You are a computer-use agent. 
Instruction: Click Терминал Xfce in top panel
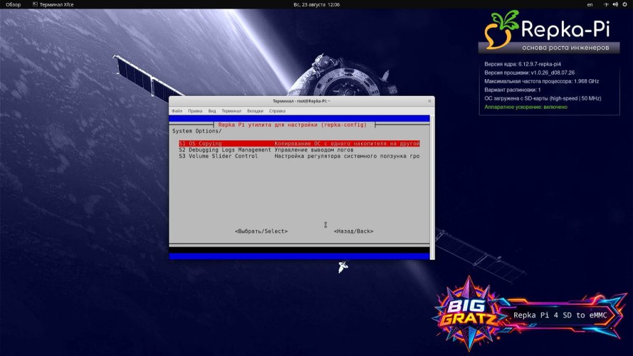(53, 4)
